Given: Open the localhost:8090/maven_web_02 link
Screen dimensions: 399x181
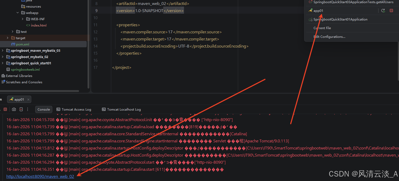Looking at the screenshot, I should 40,177.
